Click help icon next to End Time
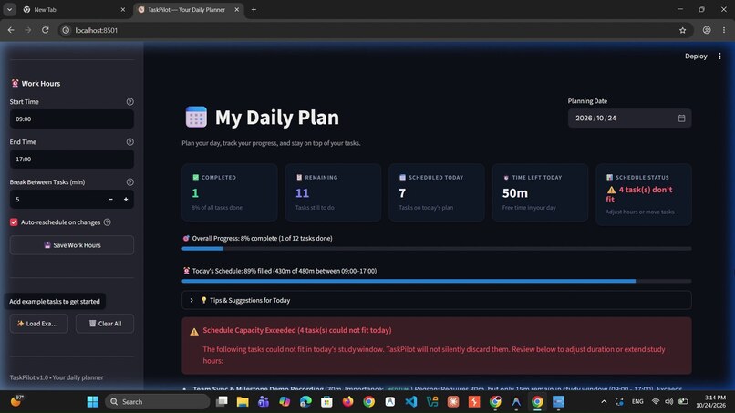 [129, 141]
